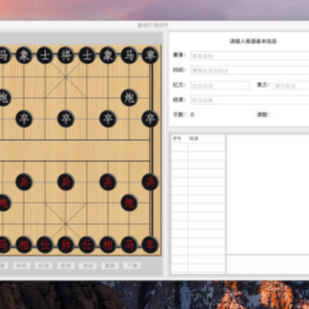Screen dimensions: 309x309
Task: Click the 手数 move count label
Action: [x=179, y=115]
